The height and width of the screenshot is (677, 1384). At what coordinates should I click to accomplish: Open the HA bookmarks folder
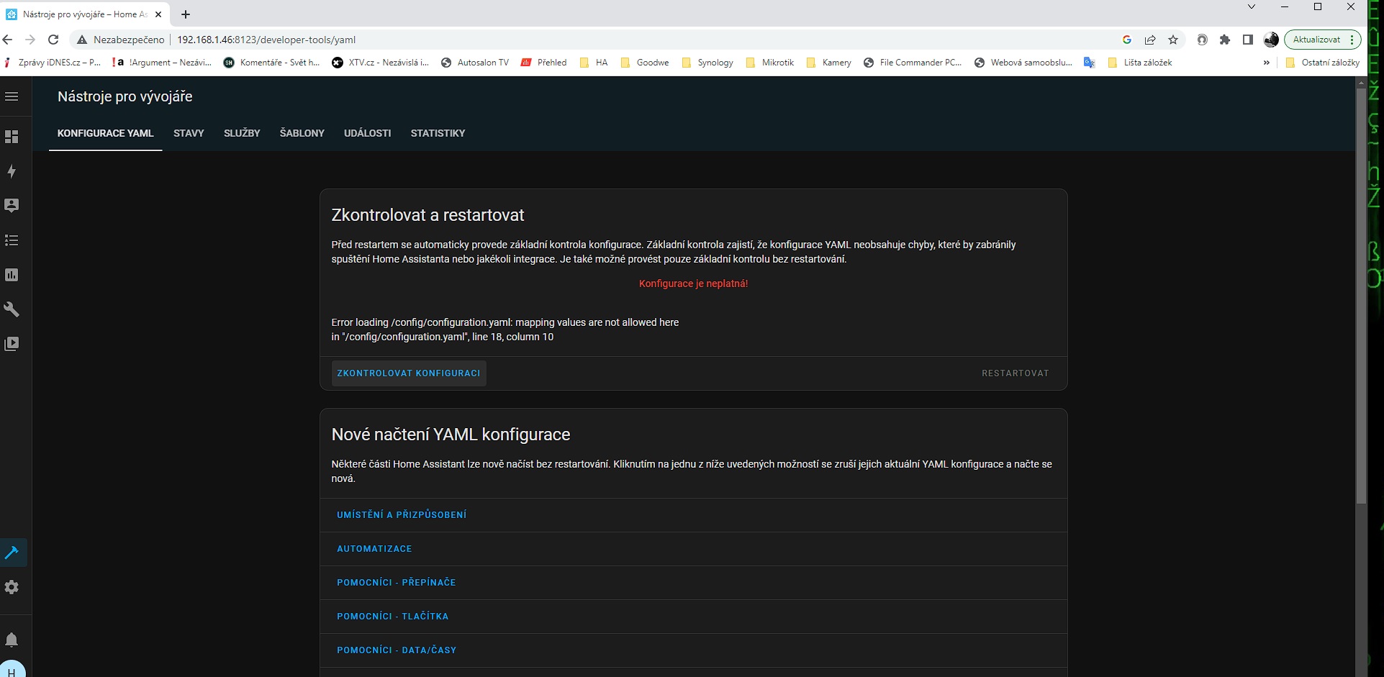(x=594, y=63)
